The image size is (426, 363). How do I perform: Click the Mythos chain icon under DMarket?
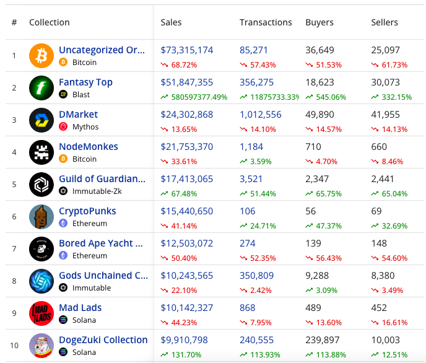pos(63,126)
